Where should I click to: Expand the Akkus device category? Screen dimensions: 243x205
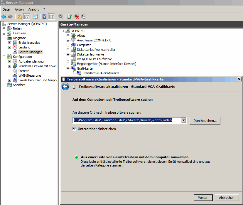point(68,36)
